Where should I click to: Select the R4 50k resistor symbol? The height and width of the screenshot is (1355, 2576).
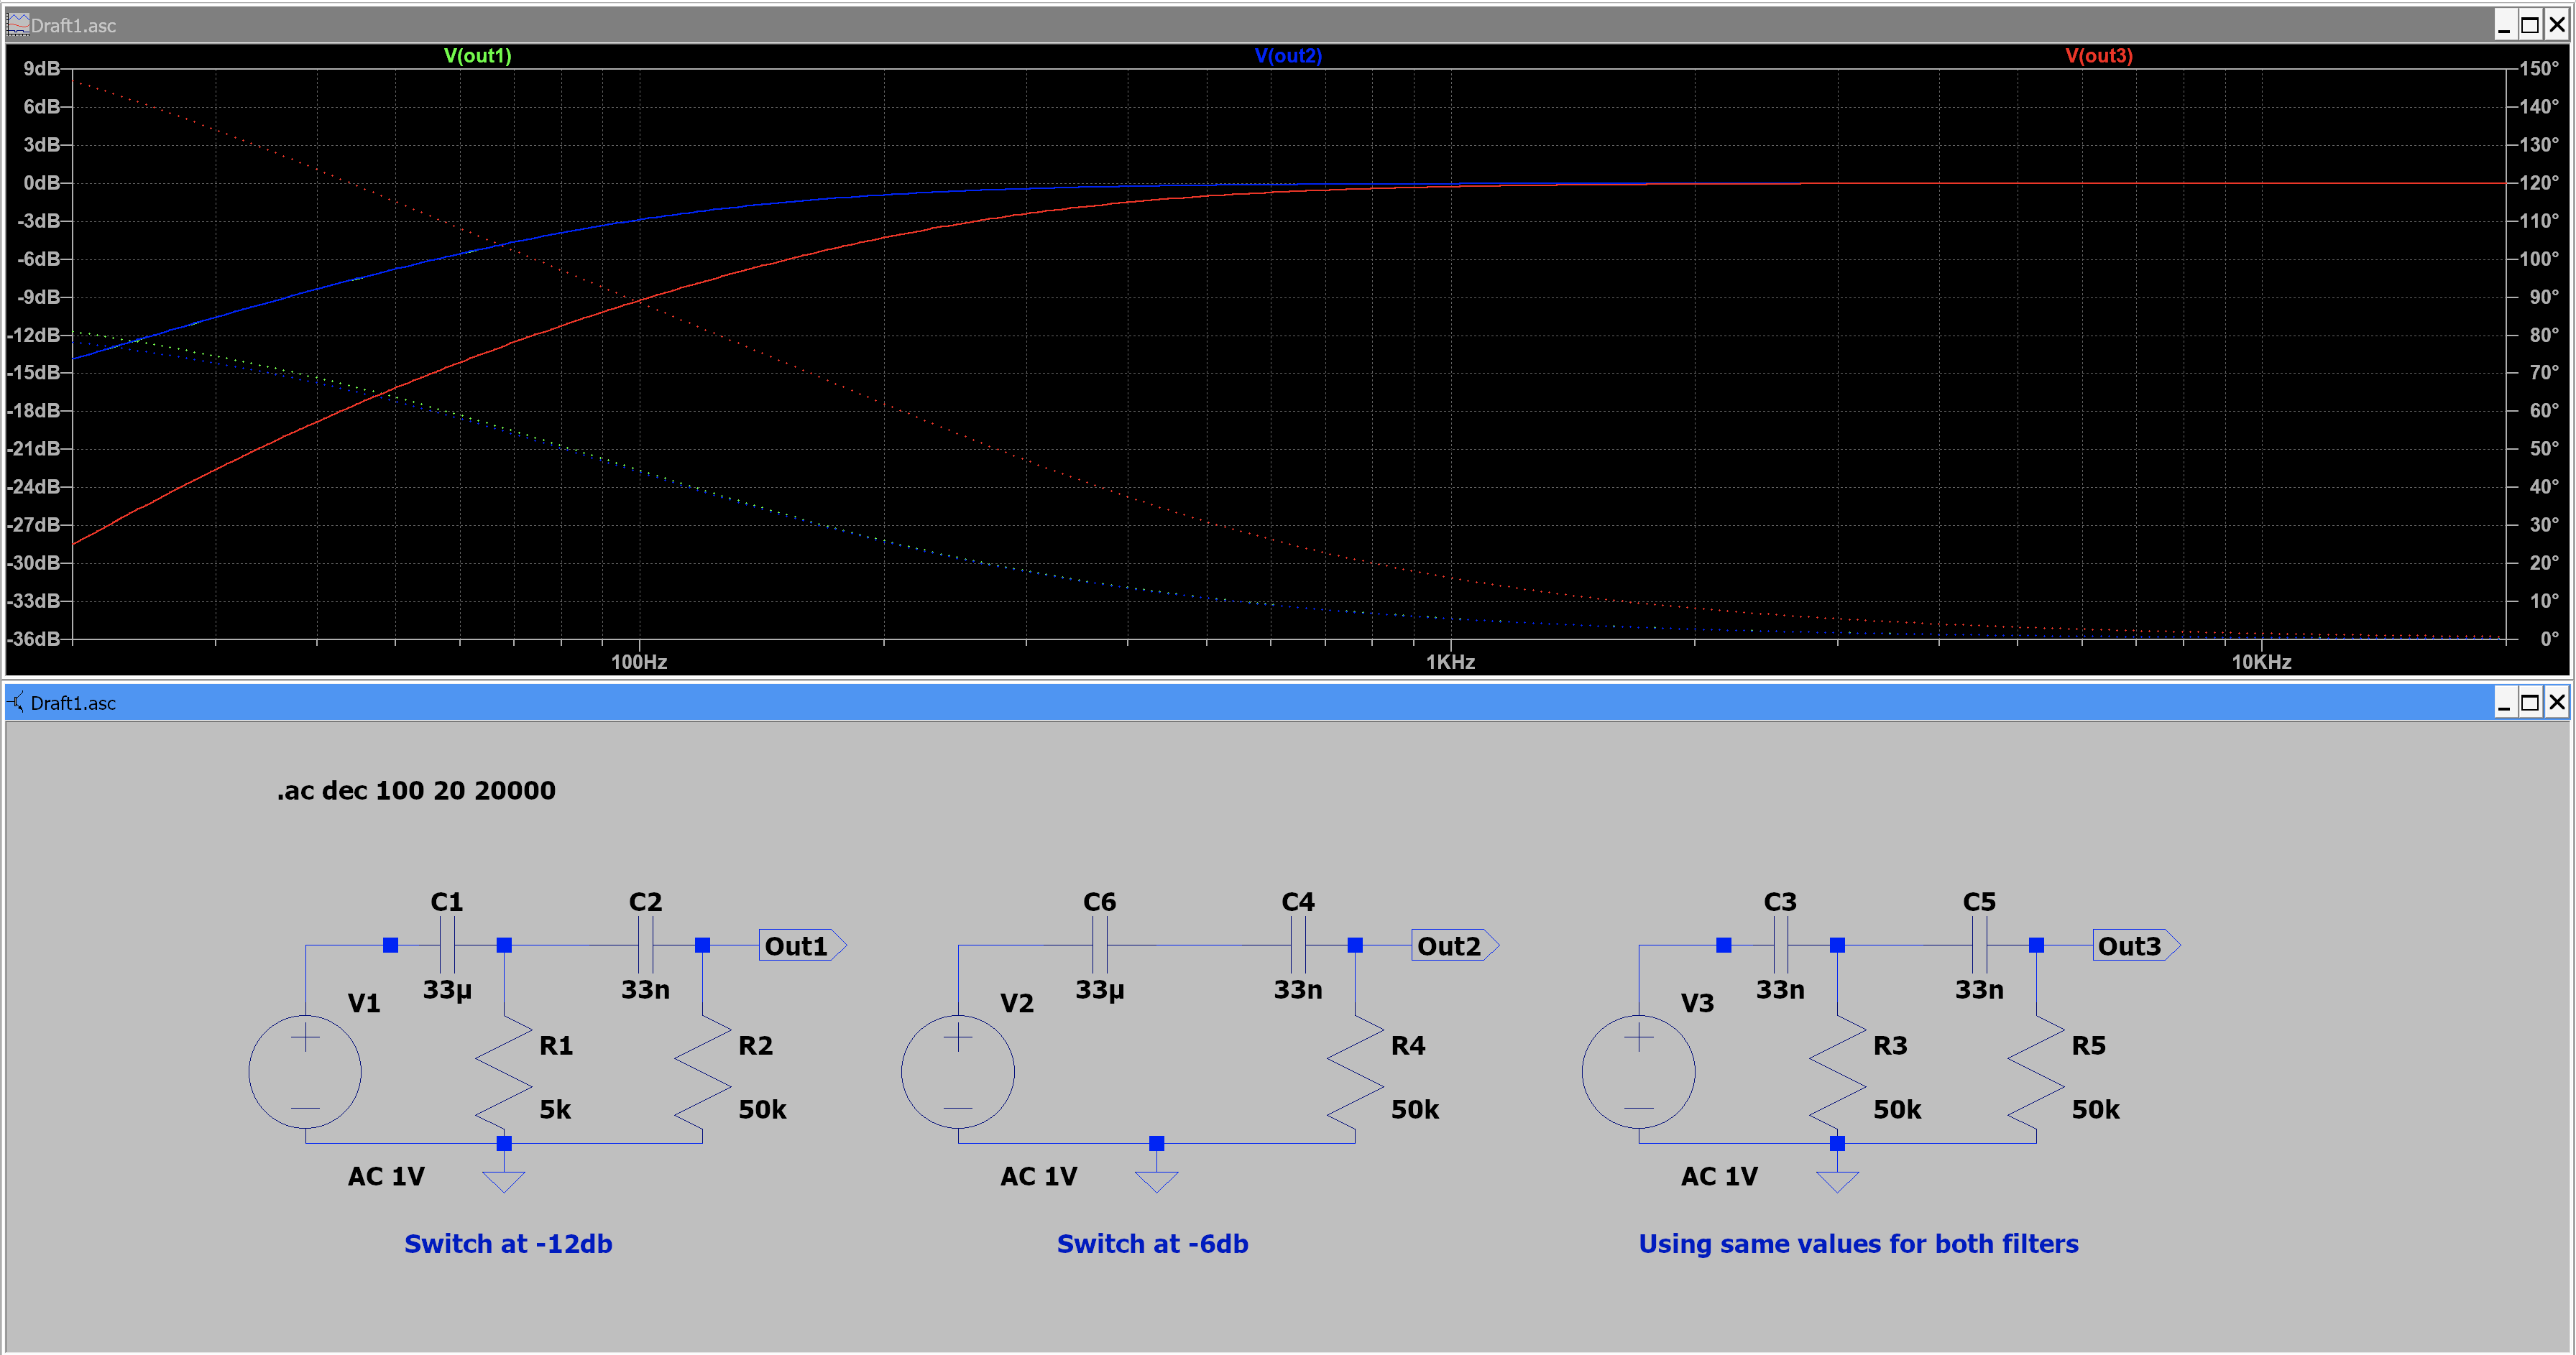[1355, 1072]
